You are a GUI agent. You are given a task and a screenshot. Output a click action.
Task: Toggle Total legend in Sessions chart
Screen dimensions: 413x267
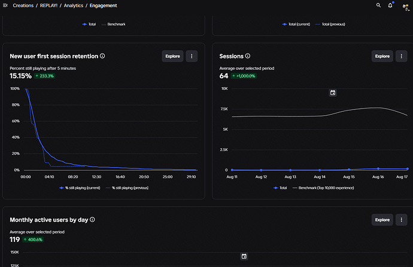[x=280, y=188]
